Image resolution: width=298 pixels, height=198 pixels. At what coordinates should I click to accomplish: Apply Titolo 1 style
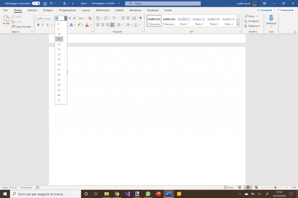(184, 21)
